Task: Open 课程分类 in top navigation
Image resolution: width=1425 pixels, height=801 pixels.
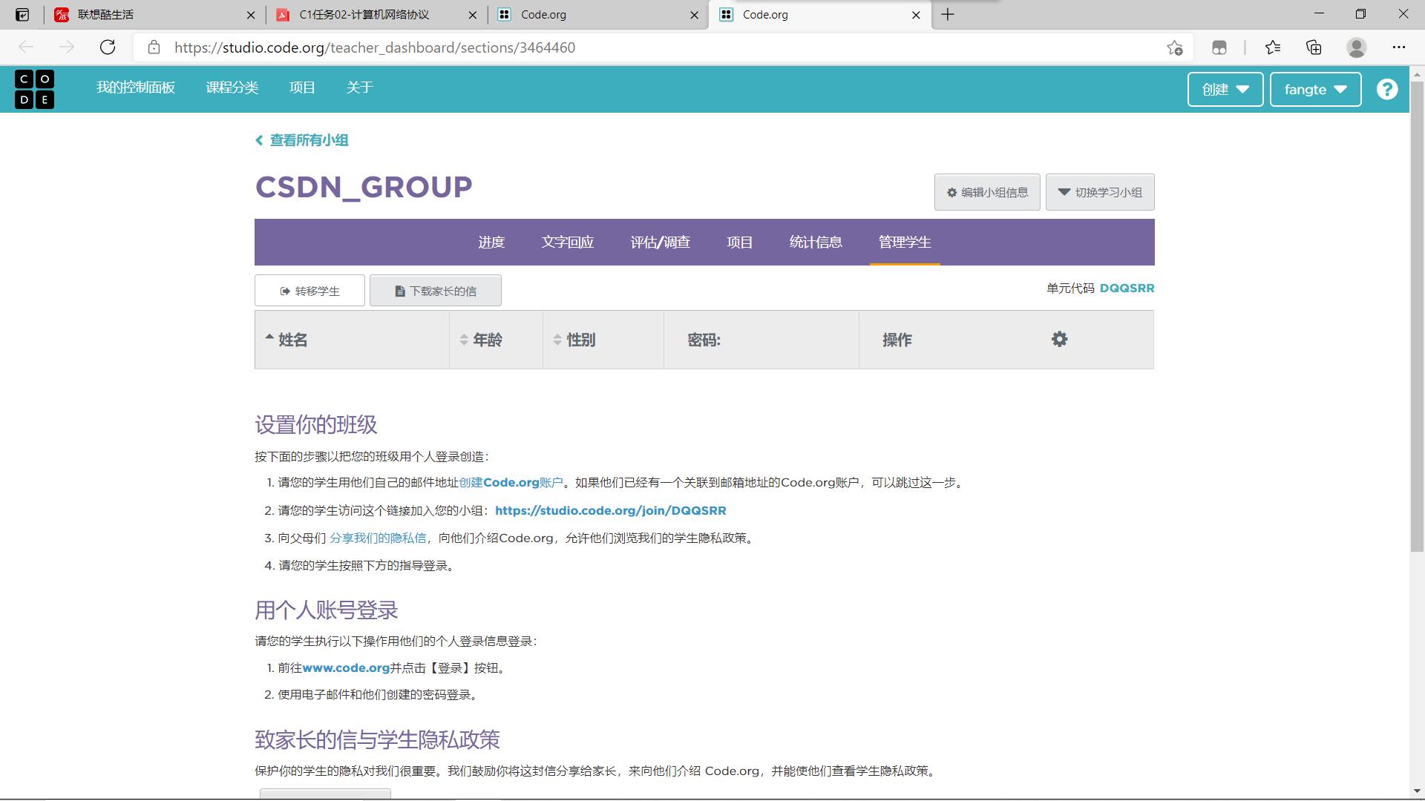Action: click(232, 88)
